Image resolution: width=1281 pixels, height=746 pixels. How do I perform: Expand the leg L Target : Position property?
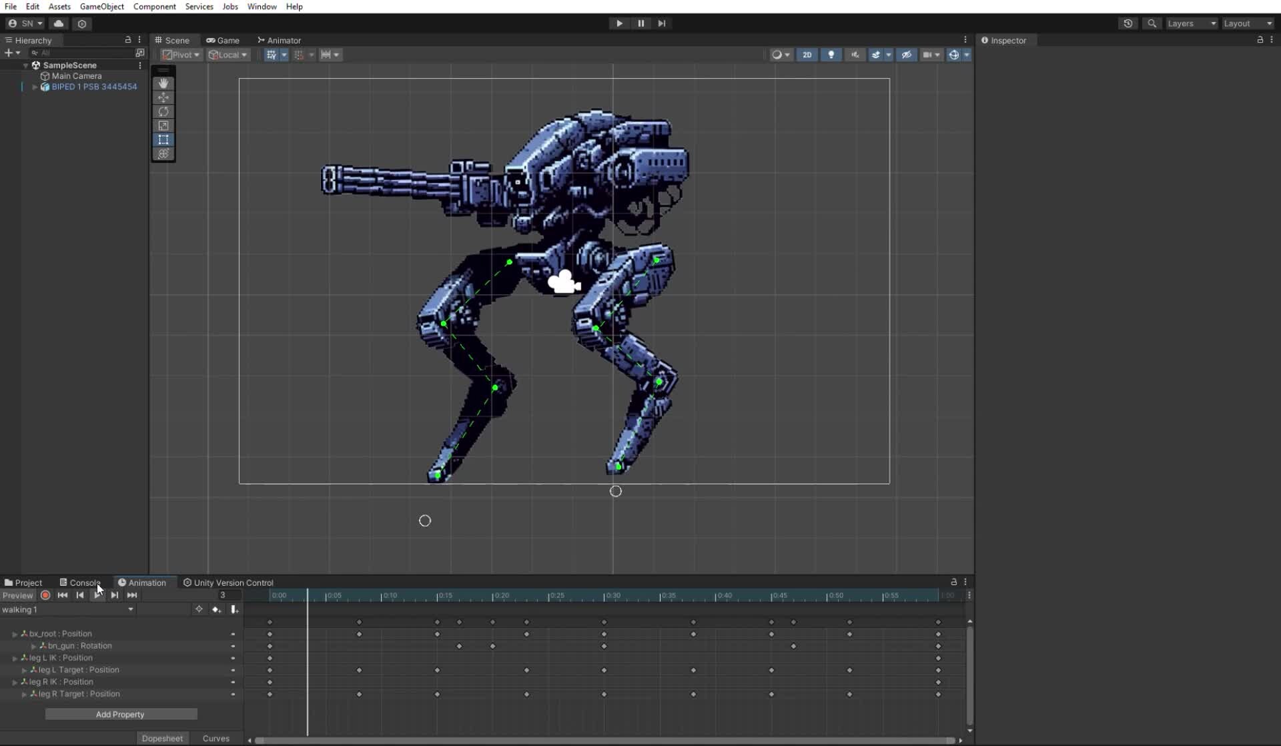coord(24,670)
